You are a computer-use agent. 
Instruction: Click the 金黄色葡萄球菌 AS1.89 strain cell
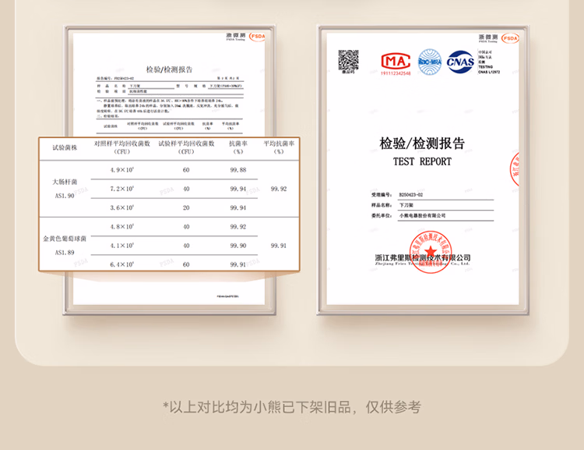tap(65, 245)
